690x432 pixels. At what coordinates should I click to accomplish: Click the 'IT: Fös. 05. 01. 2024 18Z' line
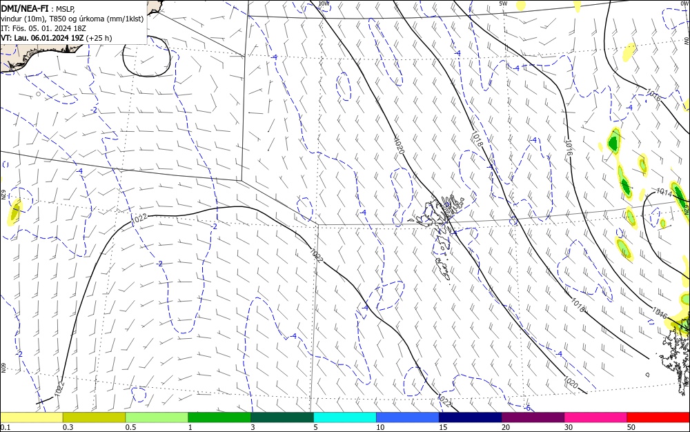43,28
